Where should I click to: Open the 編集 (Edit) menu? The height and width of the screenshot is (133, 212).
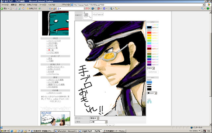14,5
